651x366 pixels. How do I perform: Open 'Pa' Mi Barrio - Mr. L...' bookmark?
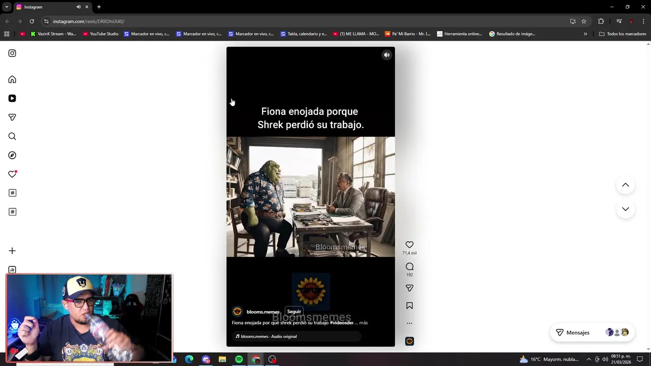[408, 34]
